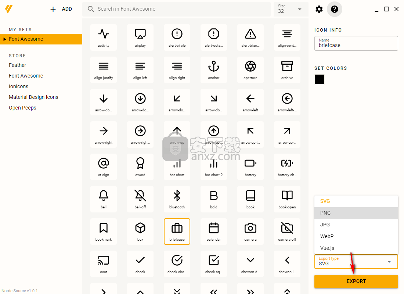Select the calendar icon
Viewport: 404px width, 294px height.
point(214,232)
